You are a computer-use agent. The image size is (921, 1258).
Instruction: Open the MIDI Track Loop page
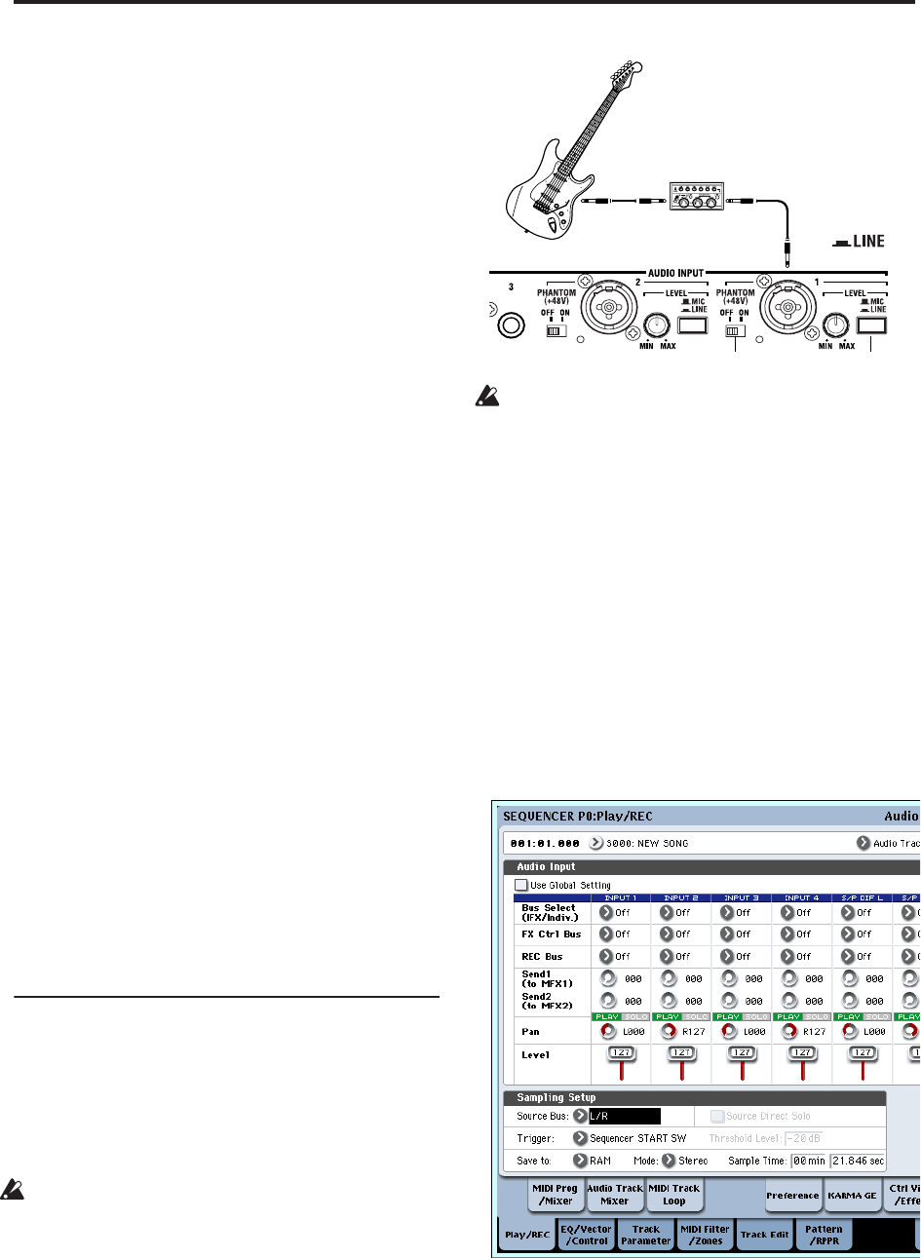[x=674, y=1195]
